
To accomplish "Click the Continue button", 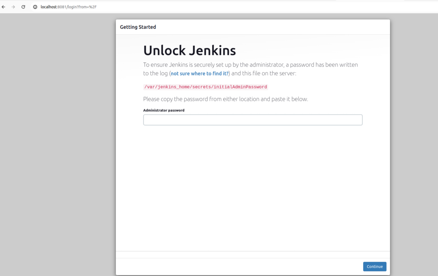I will pyautogui.click(x=375, y=267).
